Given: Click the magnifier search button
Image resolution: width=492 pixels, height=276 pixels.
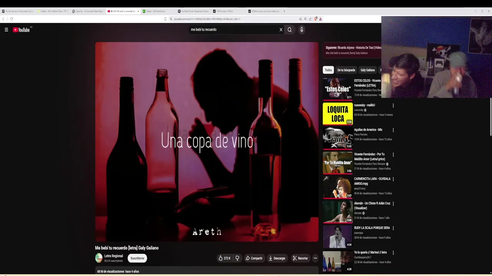Looking at the screenshot, I should pos(289,30).
